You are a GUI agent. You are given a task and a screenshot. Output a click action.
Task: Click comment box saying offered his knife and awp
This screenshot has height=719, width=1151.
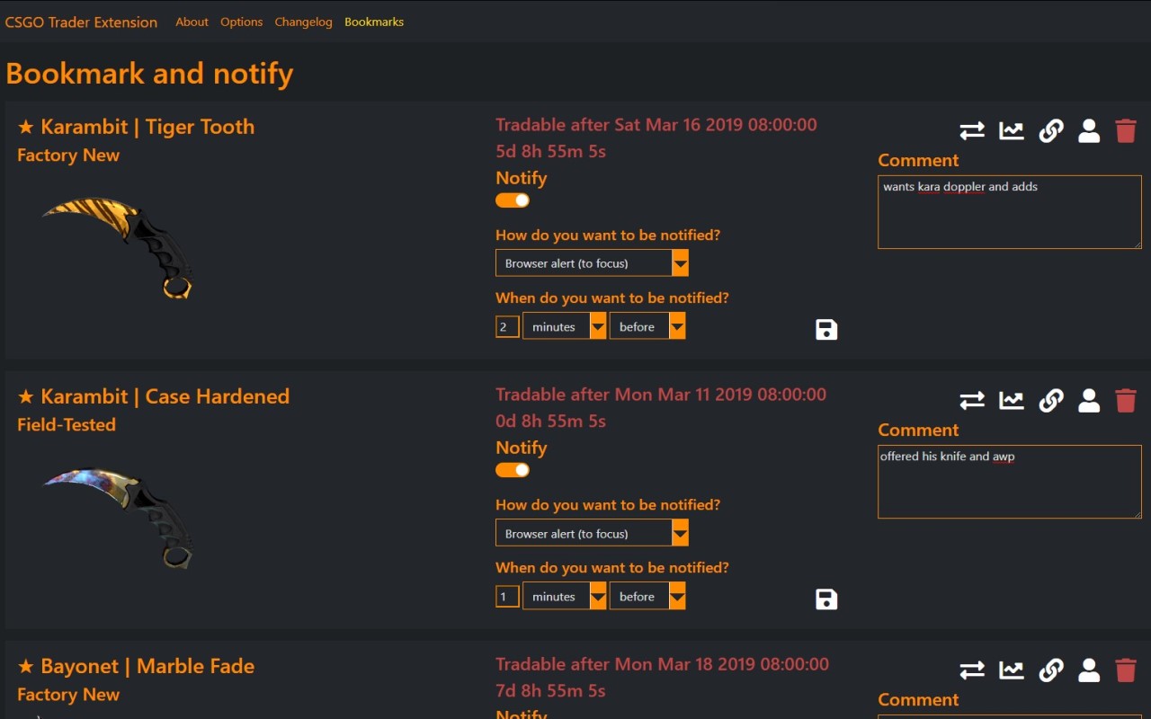[x=1010, y=482]
